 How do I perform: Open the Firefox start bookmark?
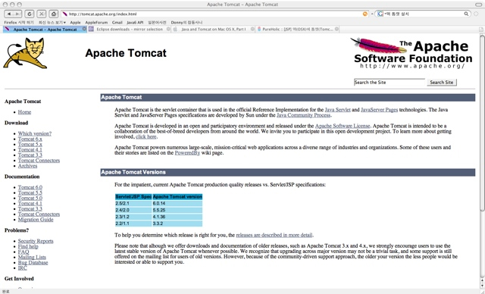click(x=19, y=23)
